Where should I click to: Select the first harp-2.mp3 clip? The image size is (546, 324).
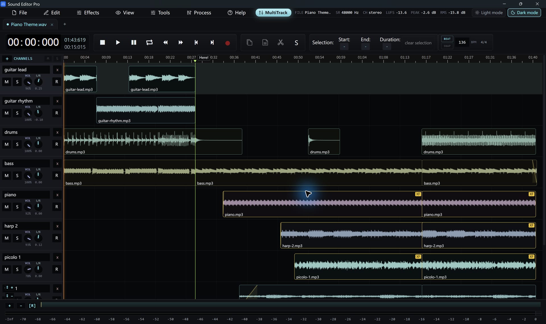[x=351, y=235]
